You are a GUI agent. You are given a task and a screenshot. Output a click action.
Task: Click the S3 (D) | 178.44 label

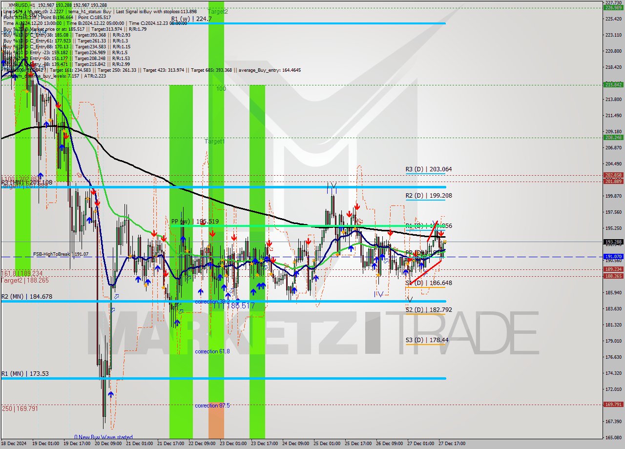coord(427,340)
